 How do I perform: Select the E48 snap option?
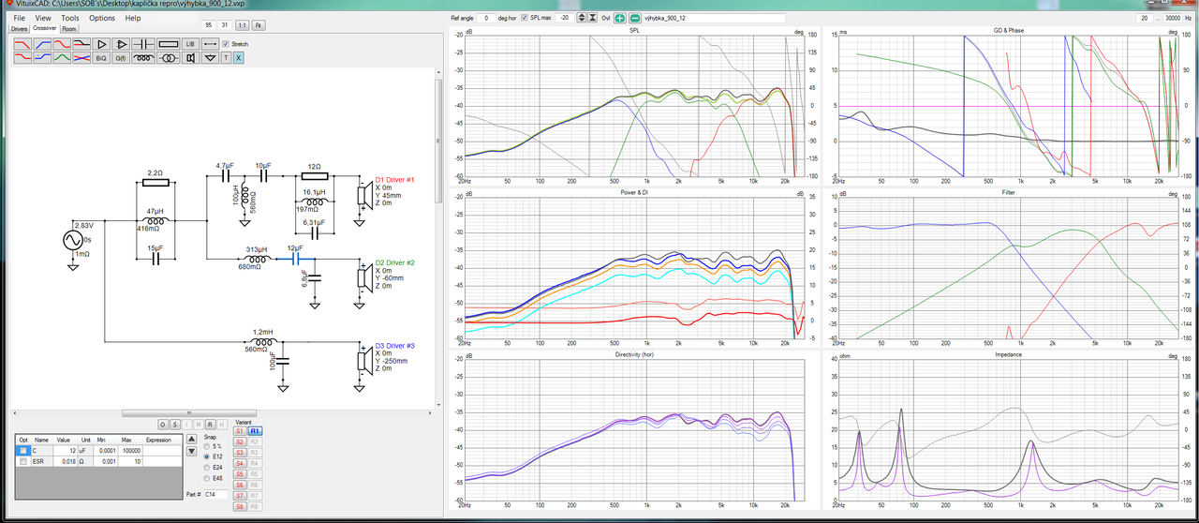206,478
